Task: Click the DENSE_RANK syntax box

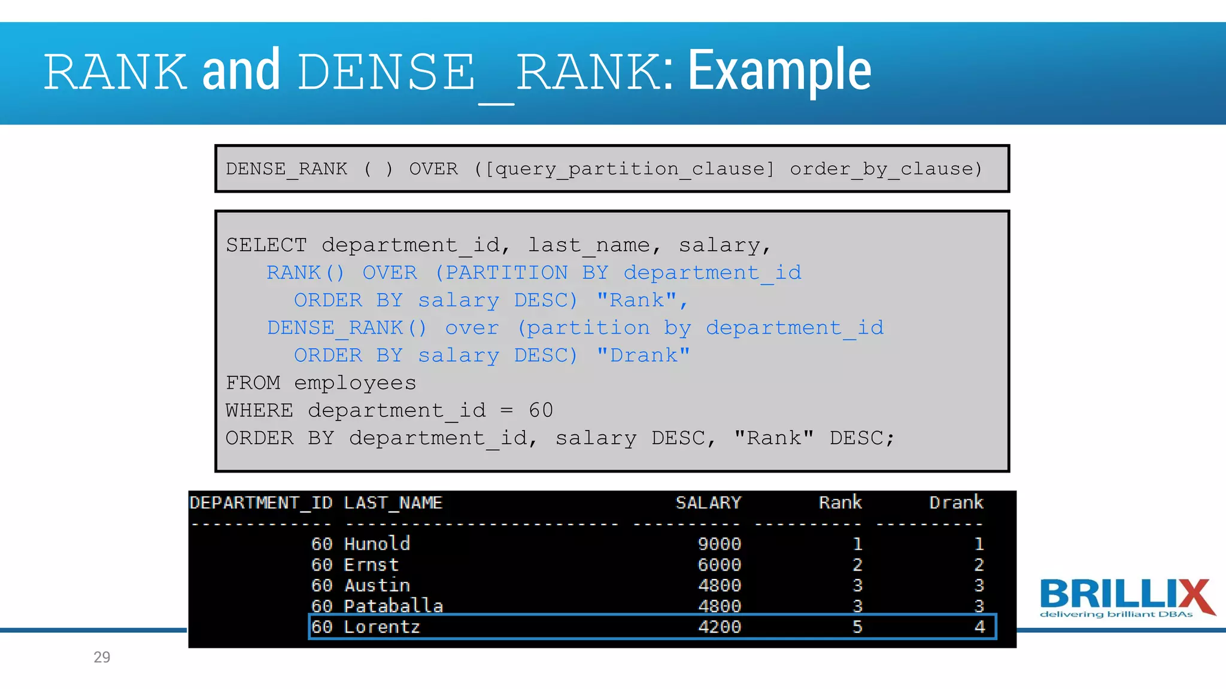Action: tap(611, 169)
